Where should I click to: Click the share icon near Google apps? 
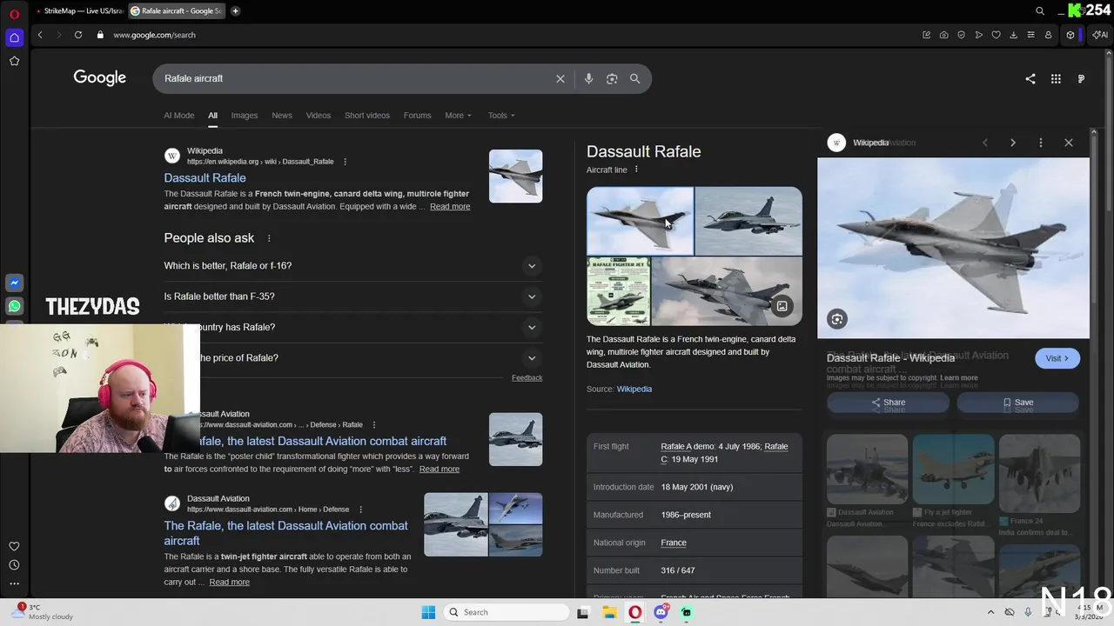coord(1030,79)
